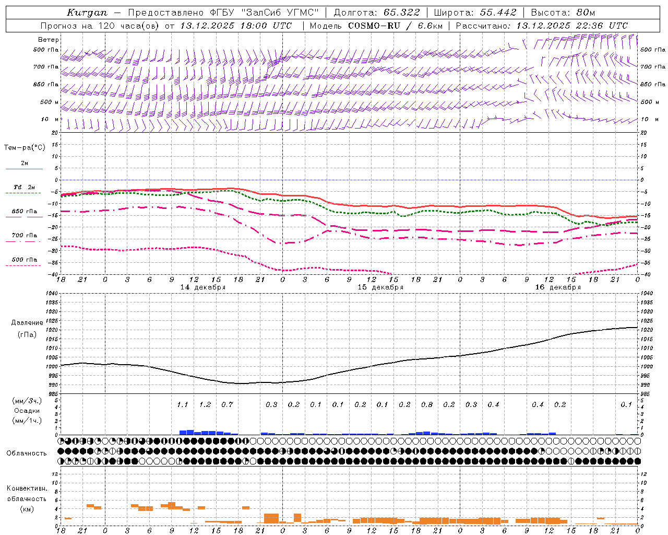Viewport: 668px width, 535px height.
Task: Click the 14 декабря date label
Action: click(x=203, y=287)
